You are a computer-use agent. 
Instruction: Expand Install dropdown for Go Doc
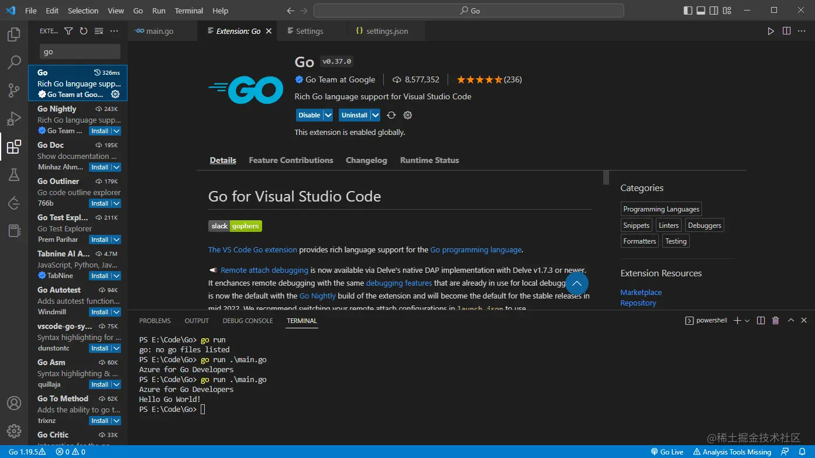click(116, 167)
